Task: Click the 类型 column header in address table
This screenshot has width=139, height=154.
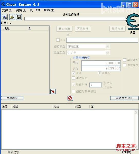Action: 82,106
